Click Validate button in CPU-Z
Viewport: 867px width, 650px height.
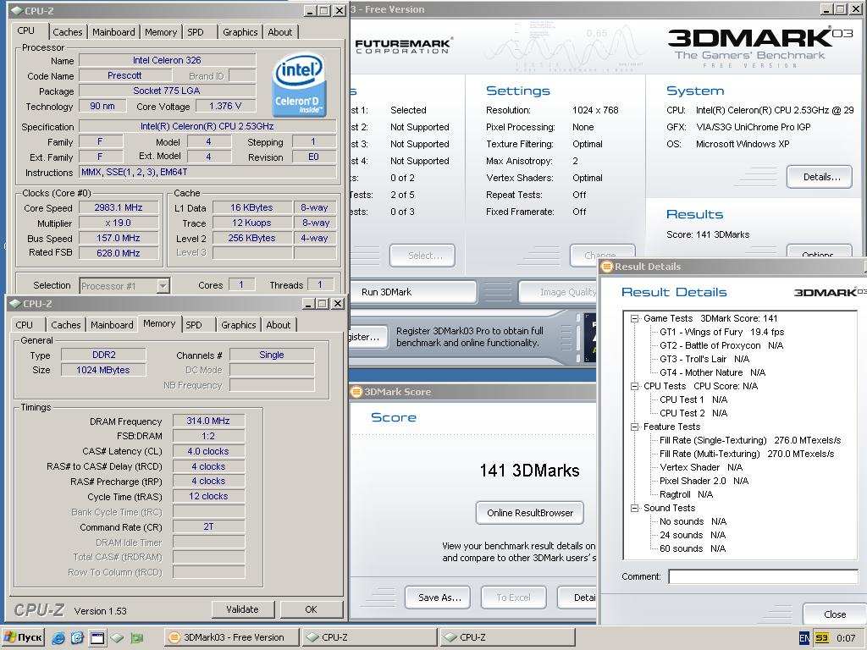[x=242, y=609]
